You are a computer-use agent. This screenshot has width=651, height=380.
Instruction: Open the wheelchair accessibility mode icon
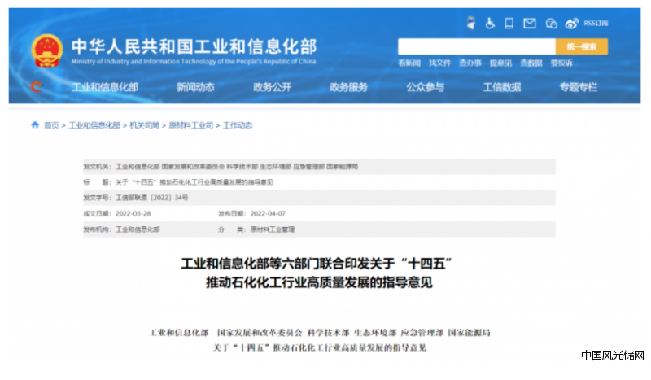(x=490, y=24)
